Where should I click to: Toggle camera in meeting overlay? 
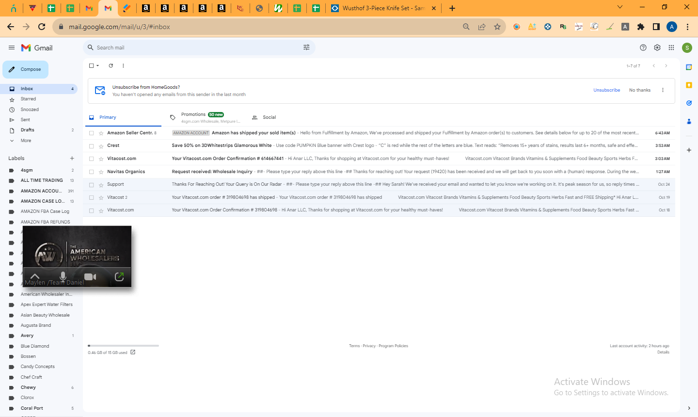90,277
